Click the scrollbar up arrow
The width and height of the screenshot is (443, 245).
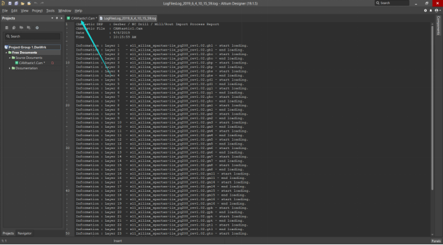pos(432,24)
